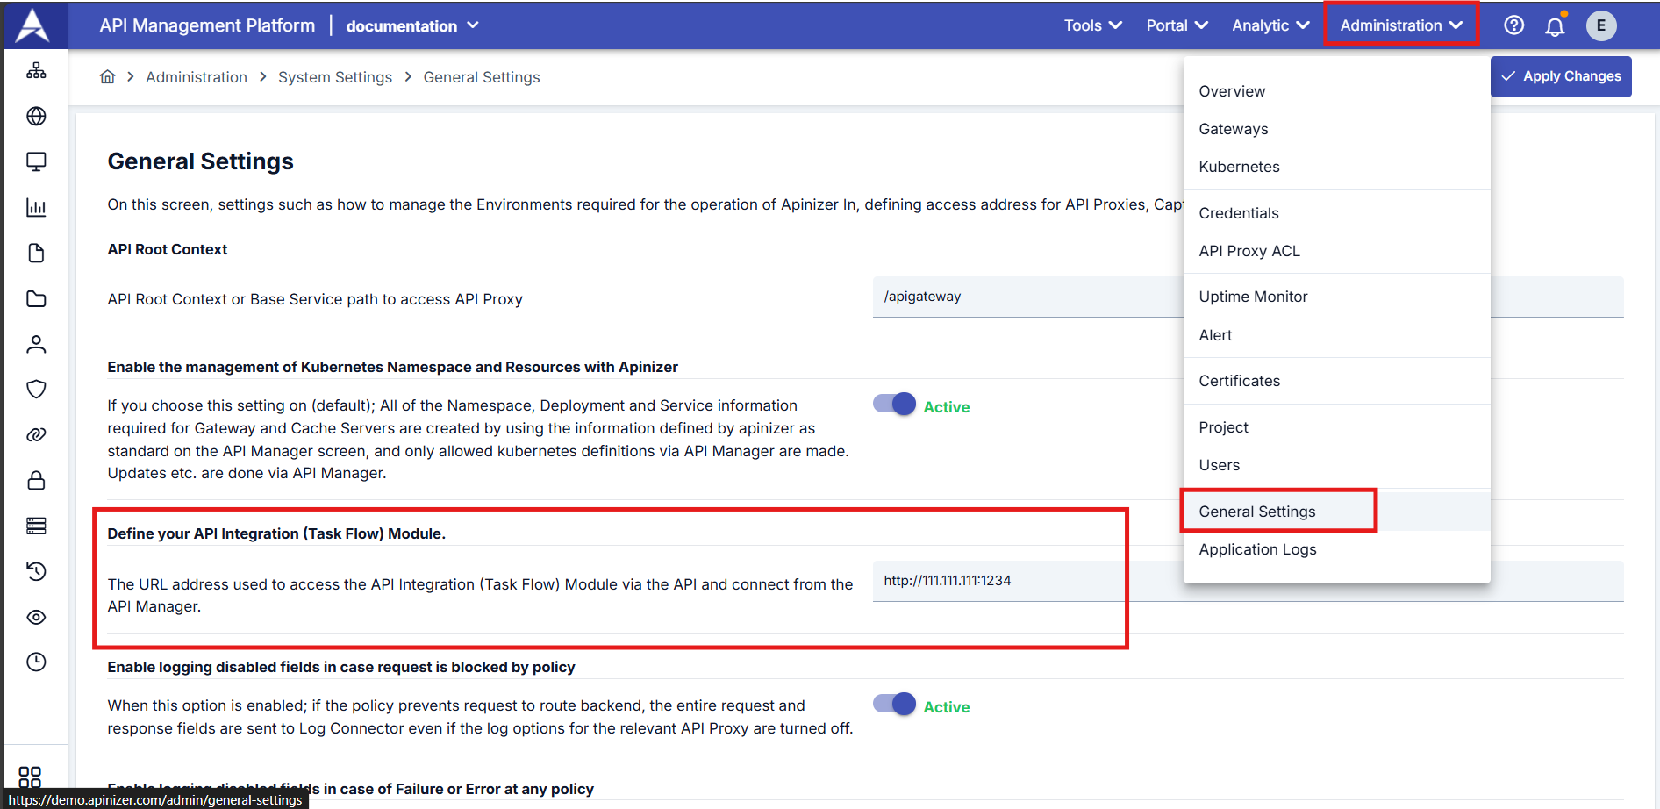1660x809 pixels.
Task: Click the help question mark icon
Action: click(1513, 25)
